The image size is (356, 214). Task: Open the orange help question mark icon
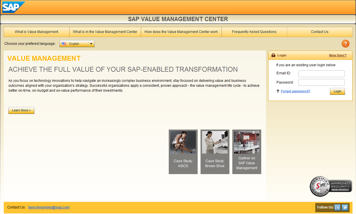(x=345, y=44)
